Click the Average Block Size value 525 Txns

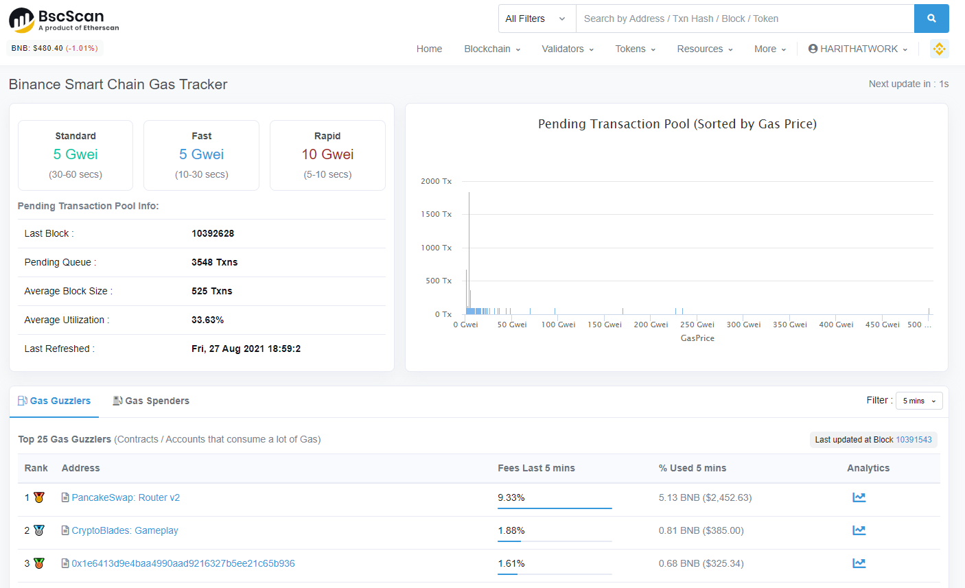pyautogui.click(x=211, y=291)
